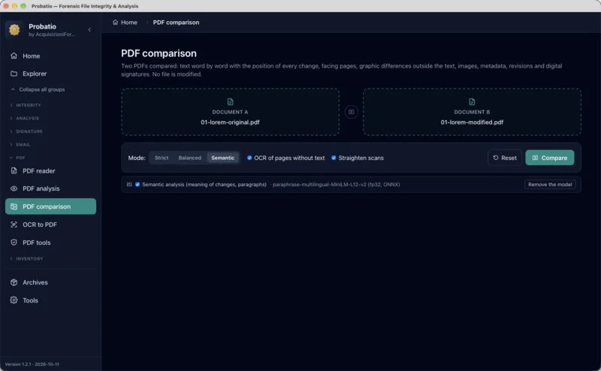Open Home from the sidebar

(50, 56)
